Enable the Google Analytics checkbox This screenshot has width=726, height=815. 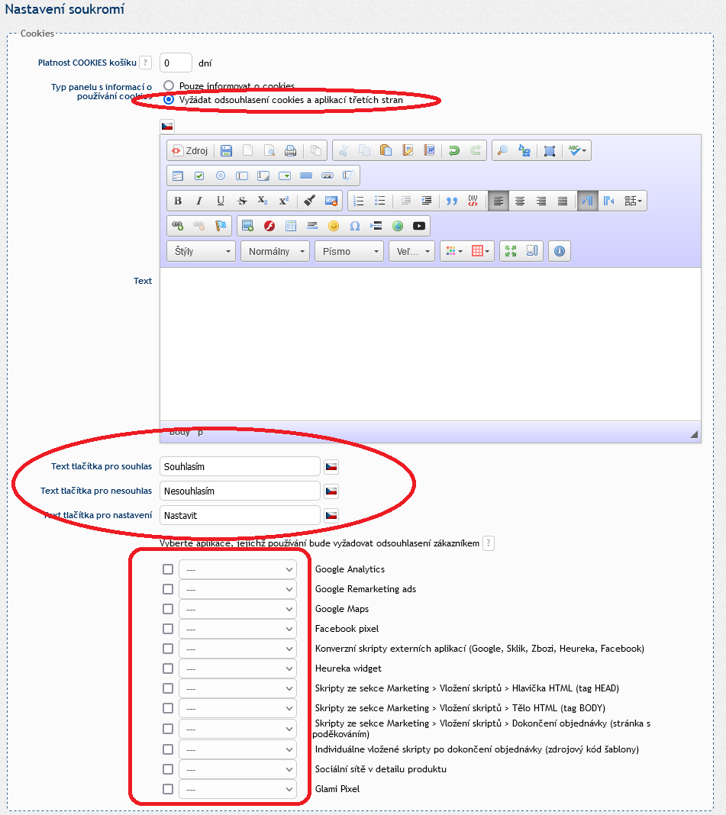point(168,569)
